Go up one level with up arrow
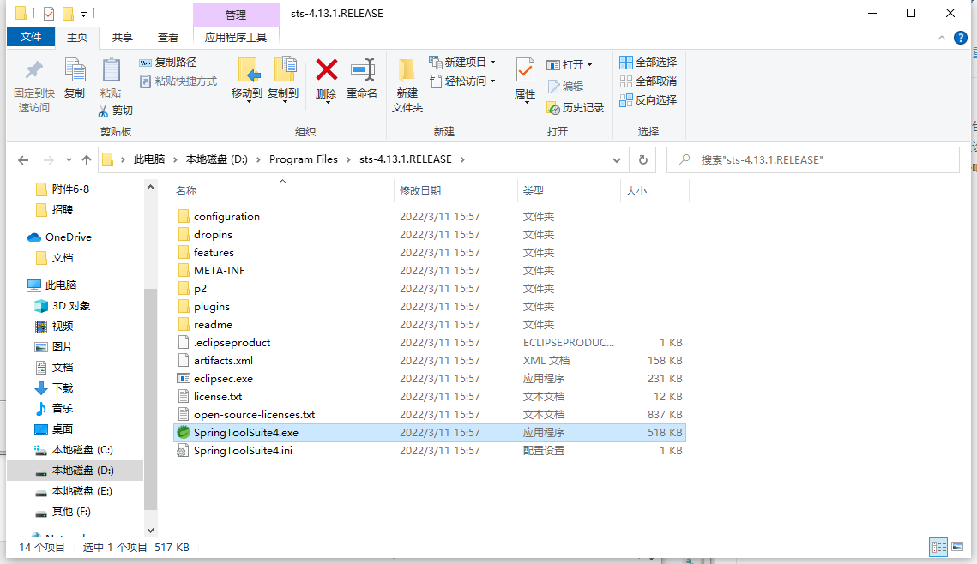 click(87, 160)
